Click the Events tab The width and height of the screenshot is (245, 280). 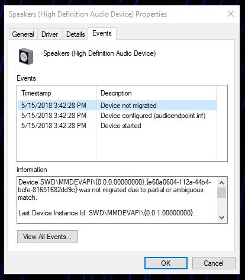102,33
